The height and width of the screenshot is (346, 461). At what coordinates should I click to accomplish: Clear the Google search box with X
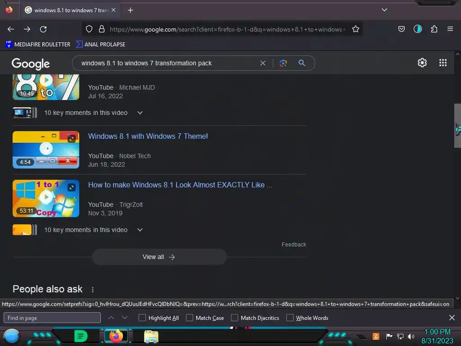point(263,63)
